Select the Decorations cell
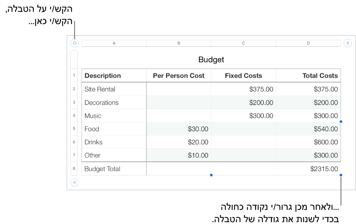The height and width of the screenshot is (224, 356). point(114,102)
